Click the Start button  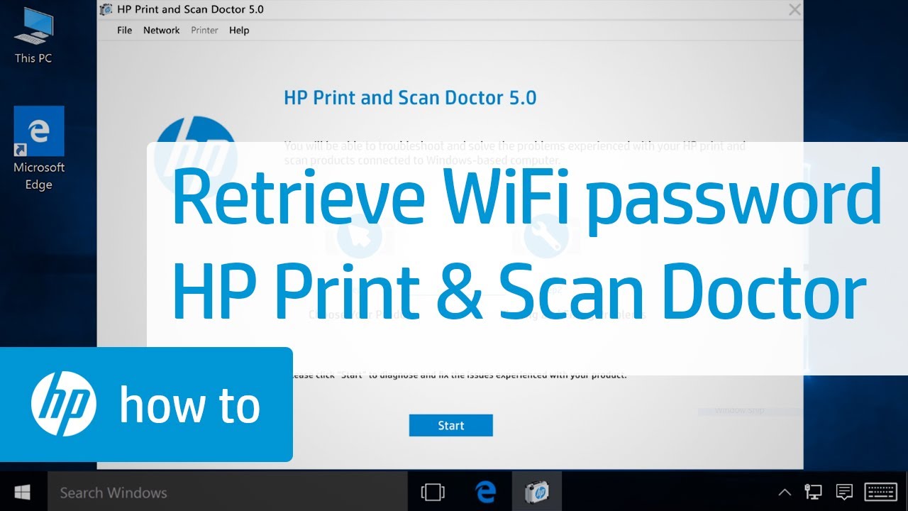(x=450, y=426)
